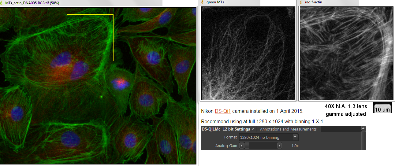
Task: Click the Analog Gain left arrow
Action: coord(241,146)
